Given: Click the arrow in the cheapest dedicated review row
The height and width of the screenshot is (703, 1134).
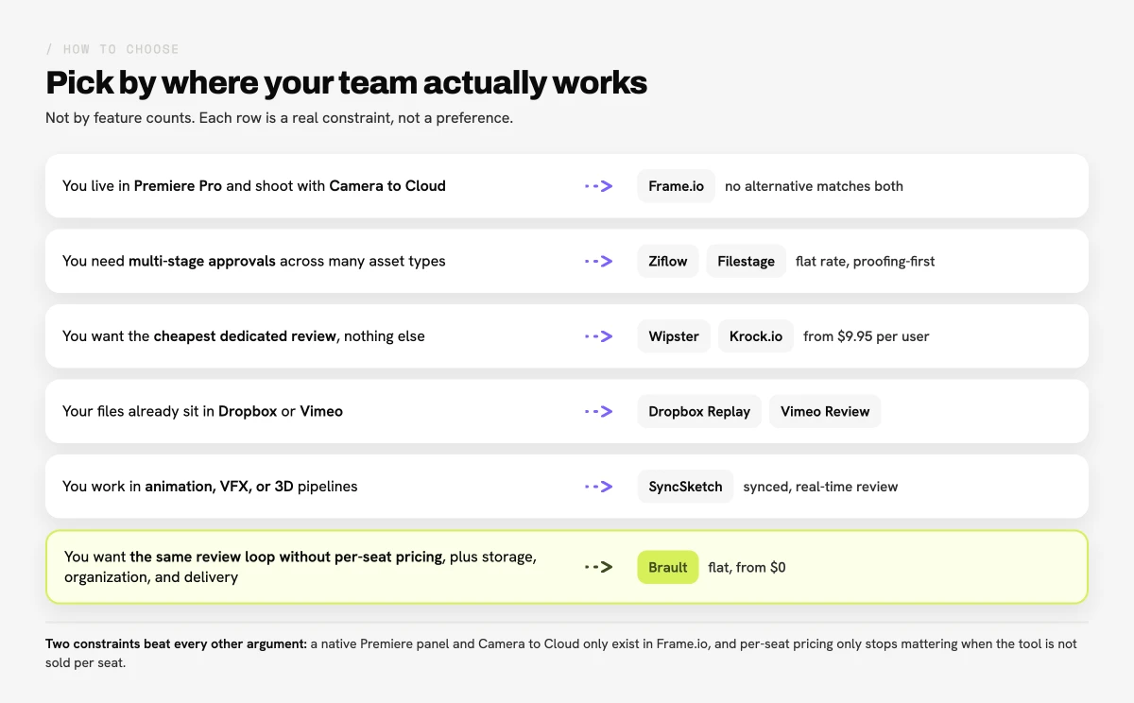Looking at the screenshot, I should [598, 336].
